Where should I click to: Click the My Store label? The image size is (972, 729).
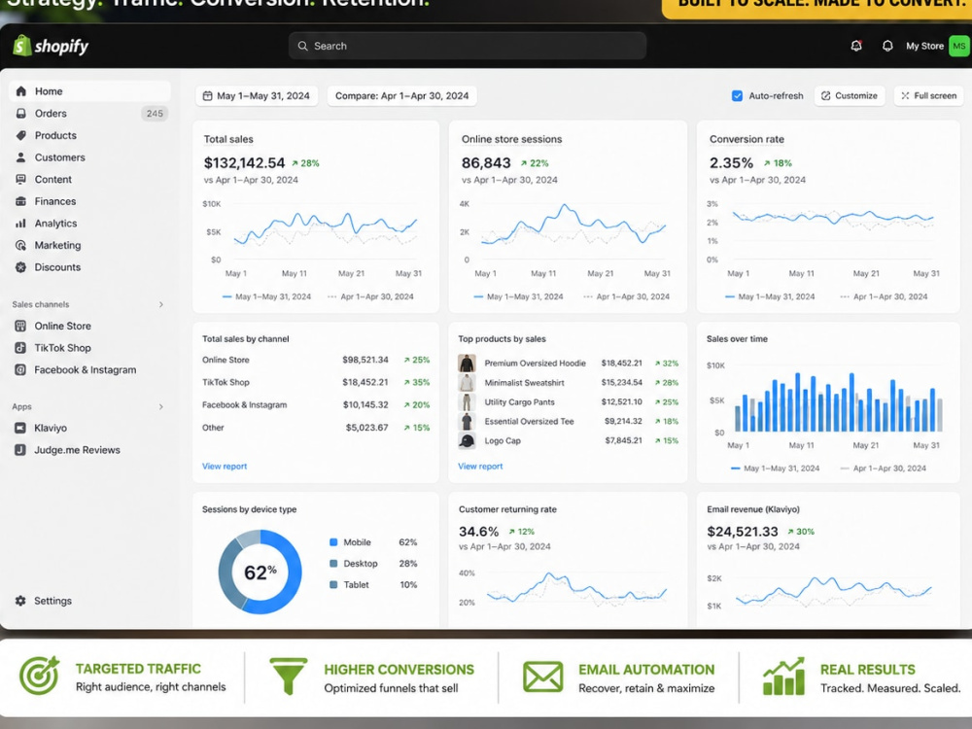click(925, 46)
